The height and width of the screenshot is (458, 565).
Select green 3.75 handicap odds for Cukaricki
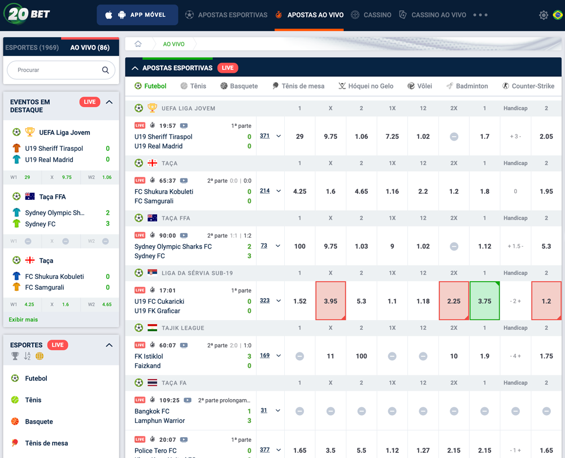pos(485,301)
